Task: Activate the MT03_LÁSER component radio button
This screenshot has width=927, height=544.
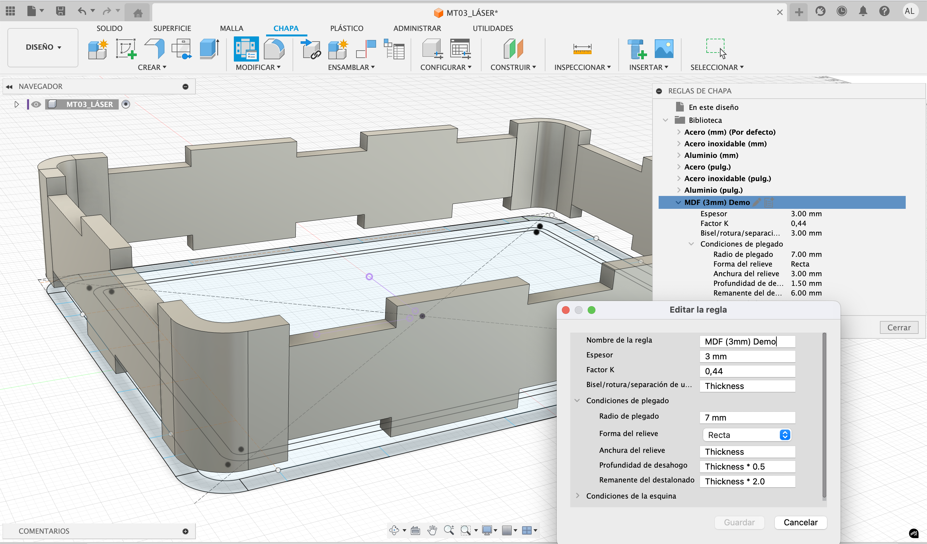Action: coord(126,104)
